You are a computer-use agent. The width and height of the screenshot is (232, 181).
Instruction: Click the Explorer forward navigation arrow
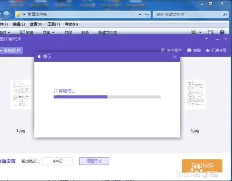(x=6, y=15)
